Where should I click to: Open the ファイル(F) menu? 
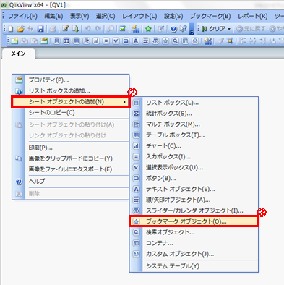pos(23,17)
